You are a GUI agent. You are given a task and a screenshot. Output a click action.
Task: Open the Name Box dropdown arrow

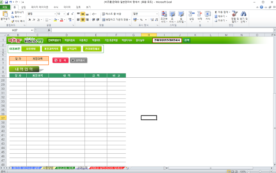[32, 30]
